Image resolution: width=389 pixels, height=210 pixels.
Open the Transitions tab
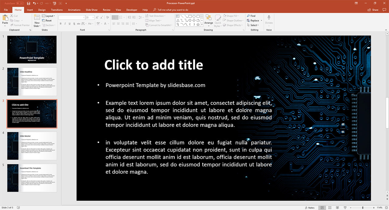click(x=57, y=10)
